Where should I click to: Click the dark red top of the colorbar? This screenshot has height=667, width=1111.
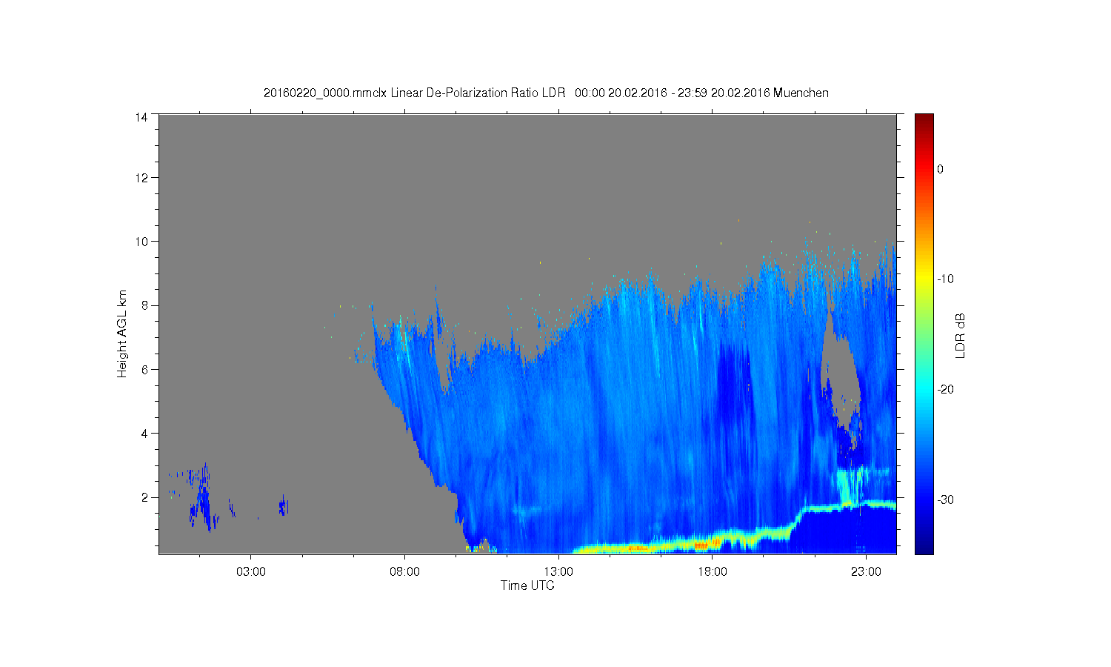[x=924, y=120]
